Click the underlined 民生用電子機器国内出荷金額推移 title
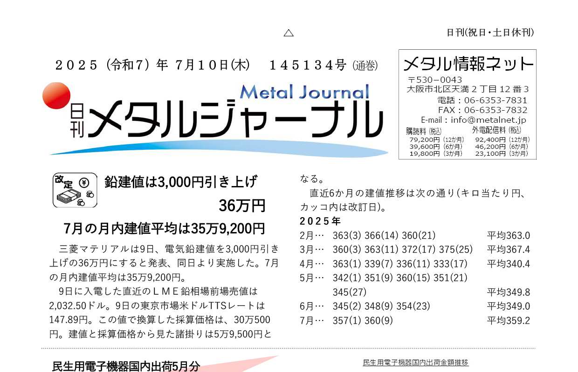Image resolution: width=578 pixels, height=372 pixels. [x=416, y=363]
